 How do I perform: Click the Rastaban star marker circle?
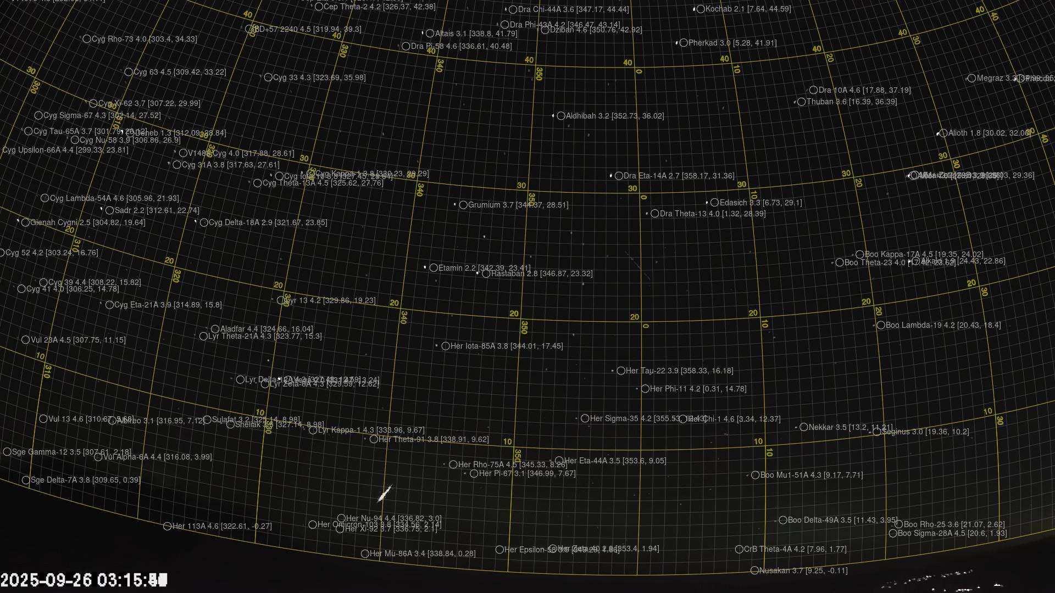pyautogui.click(x=486, y=273)
